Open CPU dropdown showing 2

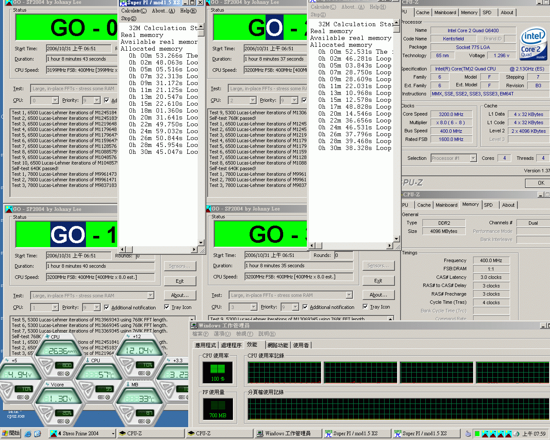click(253, 100)
